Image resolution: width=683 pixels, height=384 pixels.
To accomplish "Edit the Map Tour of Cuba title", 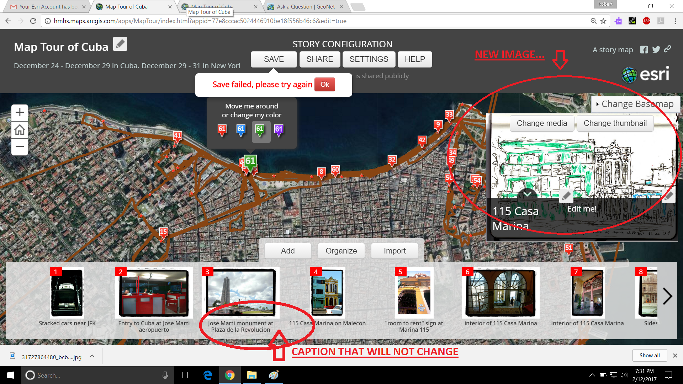I will pos(120,44).
